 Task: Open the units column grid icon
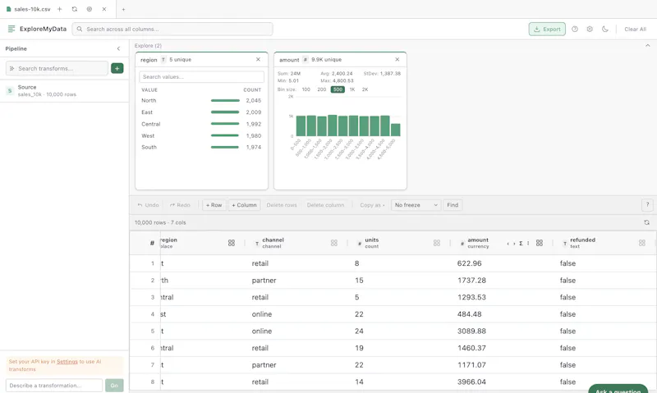pyautogui.click(x=437, y=243)
